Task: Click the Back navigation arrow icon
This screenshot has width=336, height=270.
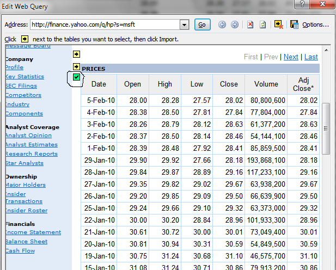Action: point(222,24)
